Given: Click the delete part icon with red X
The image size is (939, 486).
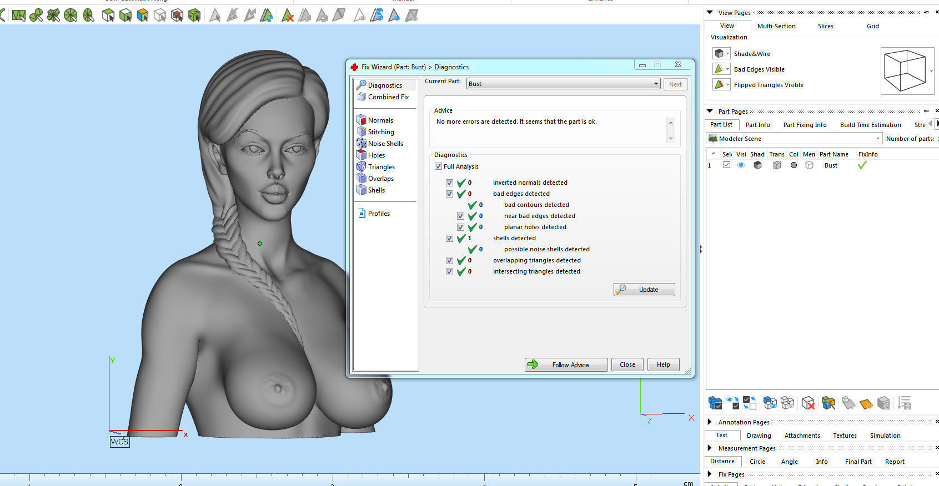Looking at the screenshot, I should coord(809,403).
